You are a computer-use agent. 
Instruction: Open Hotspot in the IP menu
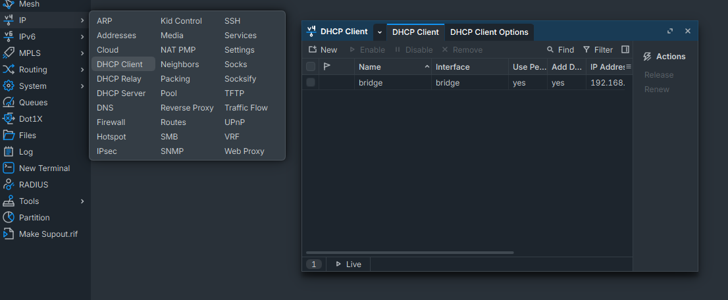coord(111,137)
